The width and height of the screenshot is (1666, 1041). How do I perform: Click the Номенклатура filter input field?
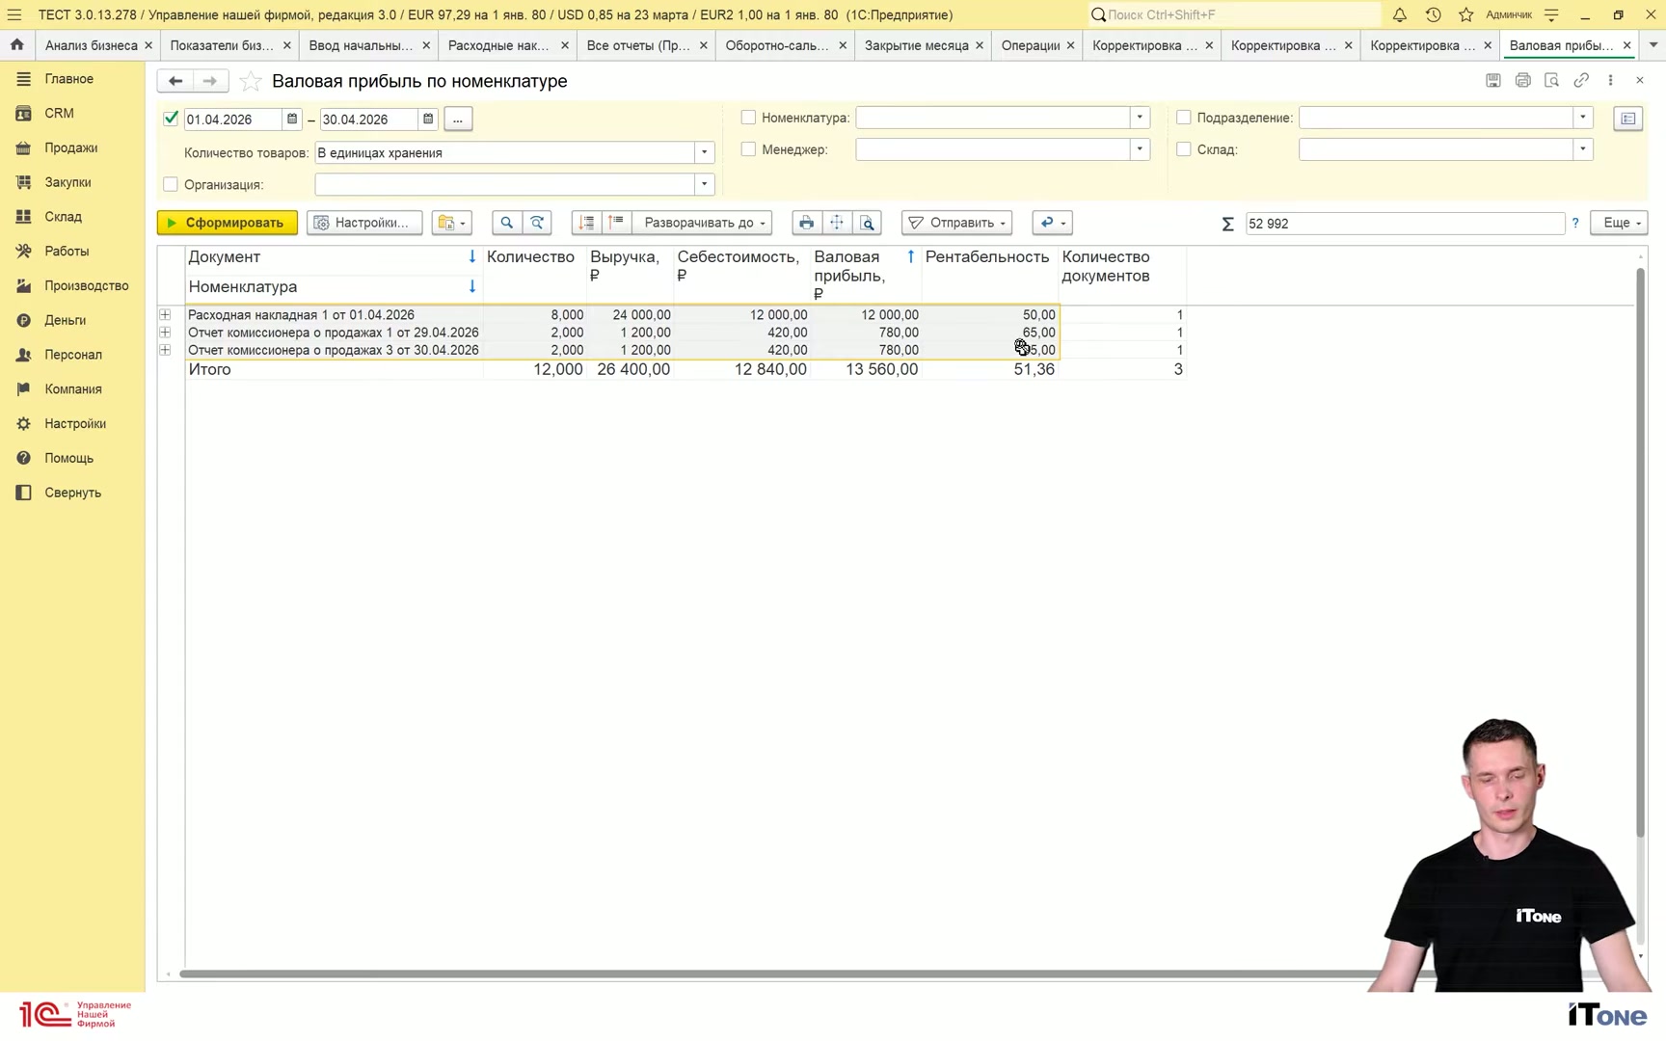click(993, 118)
